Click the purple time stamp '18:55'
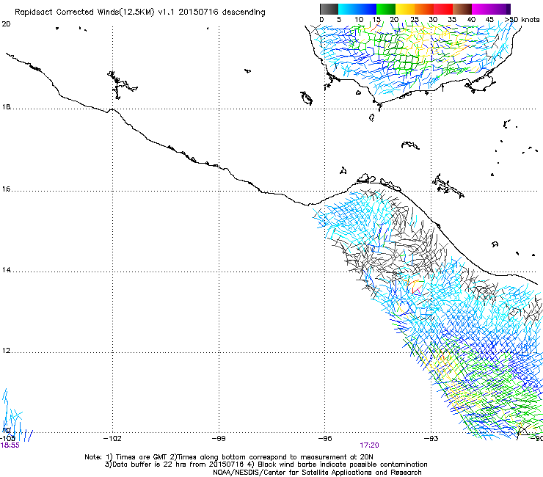543x477 pixels. (x=10, y=445)
